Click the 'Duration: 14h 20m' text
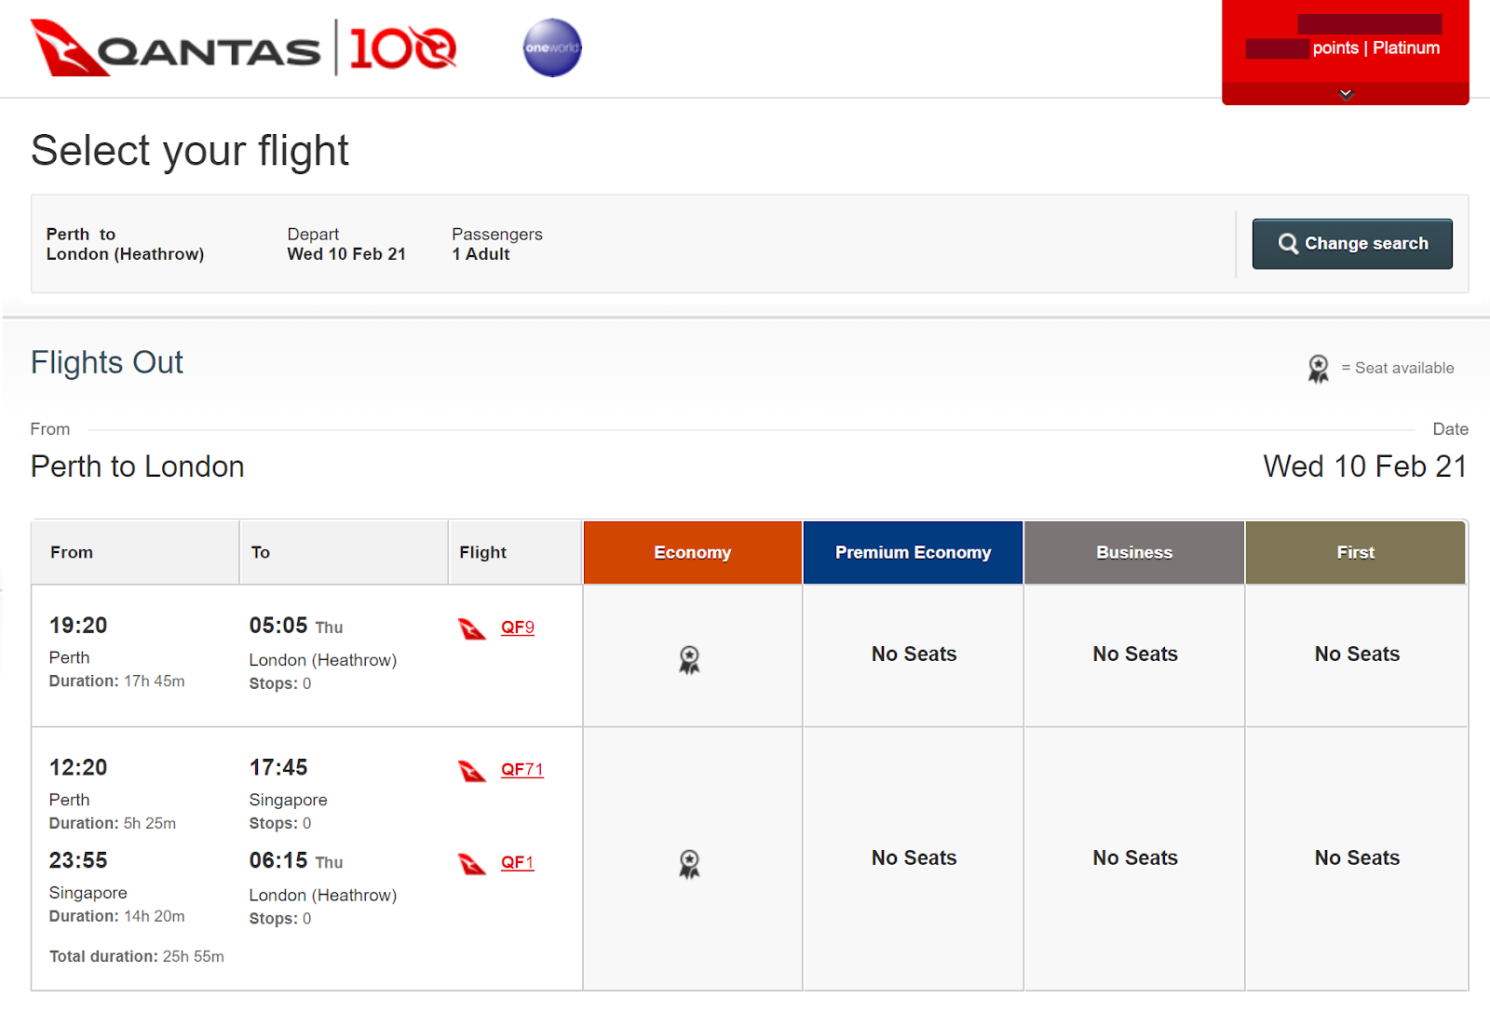 (x=117, y=917)
